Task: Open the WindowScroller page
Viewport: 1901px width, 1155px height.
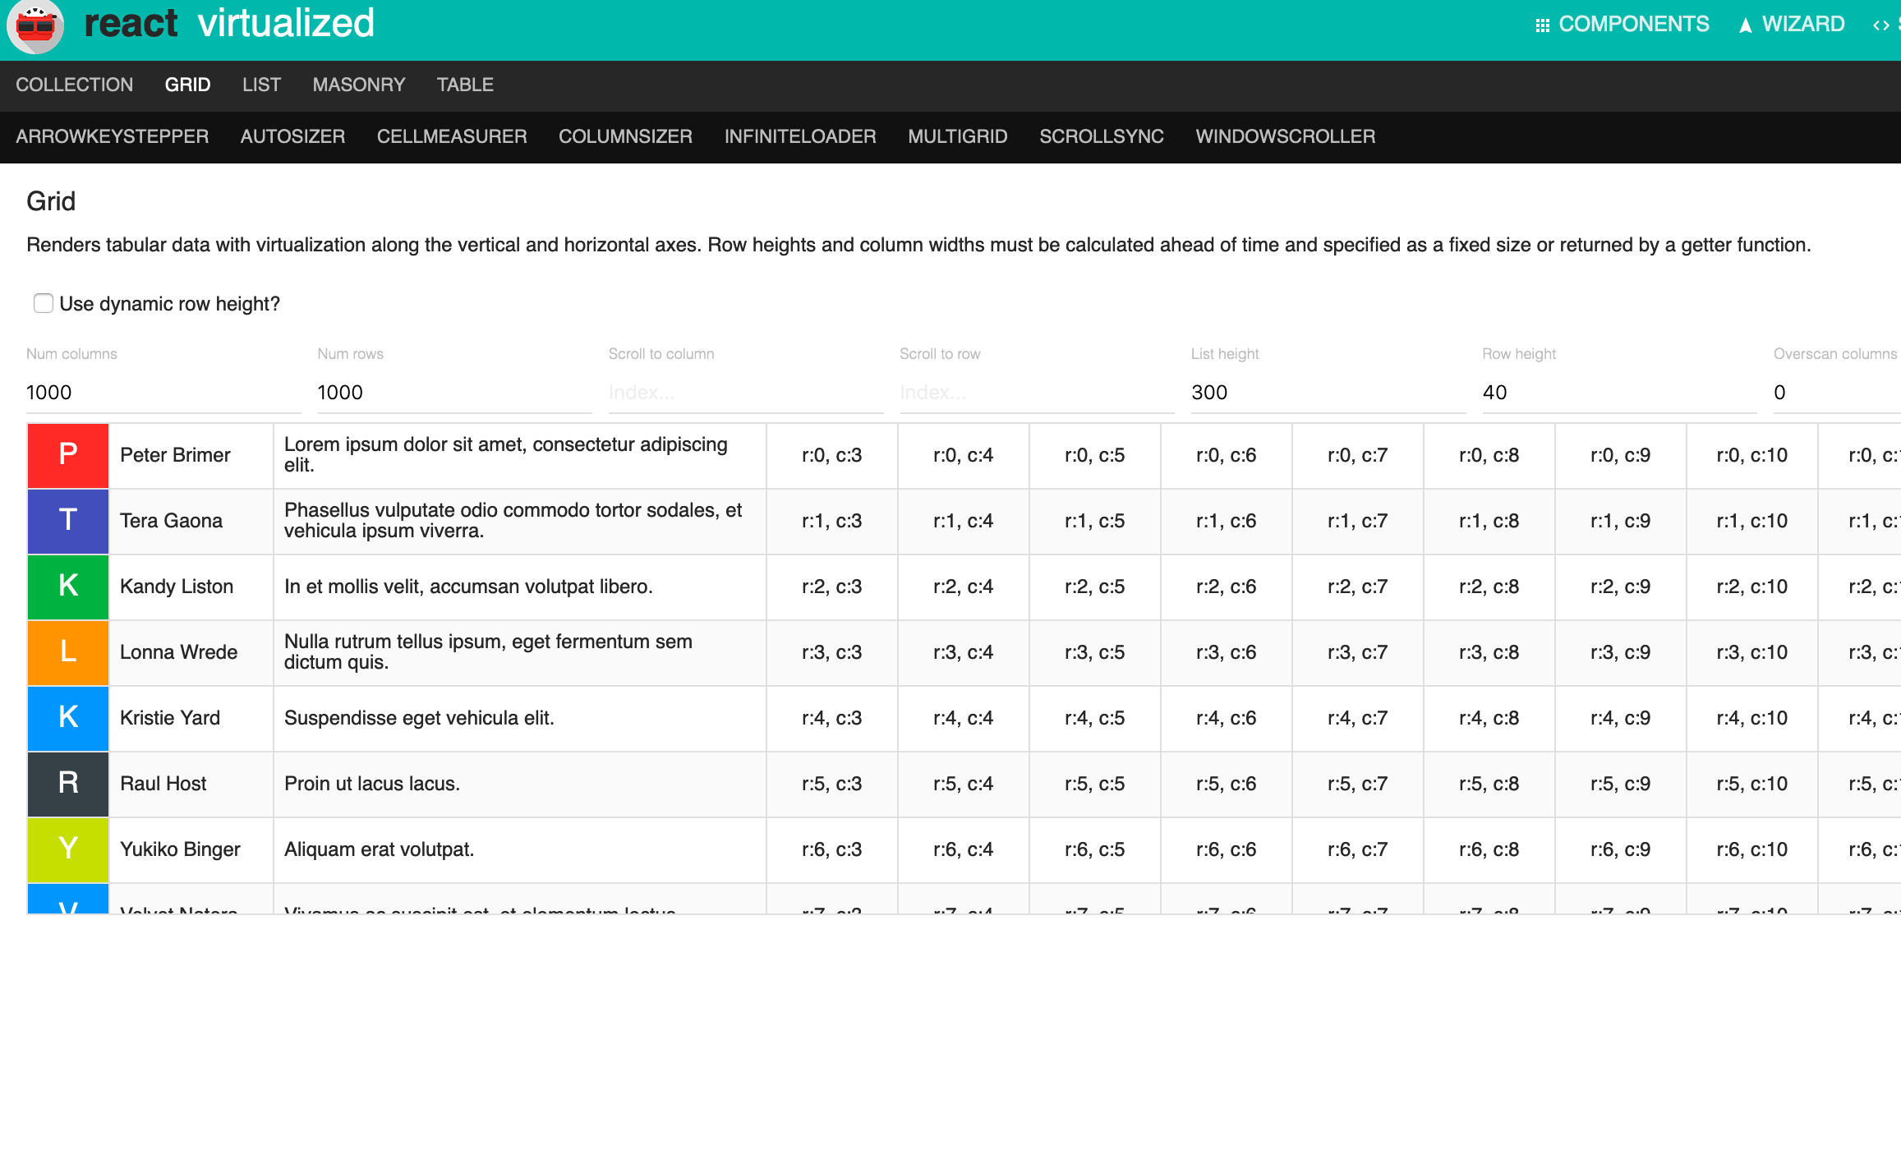Action: pyautogui.click(x=1285, y=136)
